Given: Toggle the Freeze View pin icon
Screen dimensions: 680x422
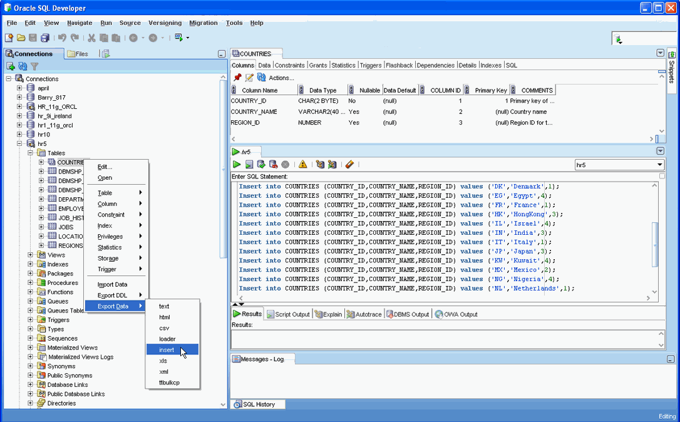Looking at the screenshot, I should [237, 78].
